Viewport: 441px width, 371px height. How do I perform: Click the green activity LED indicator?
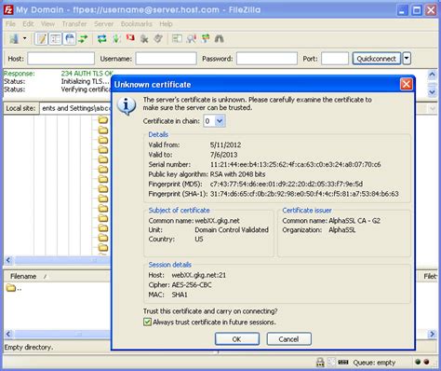pyautogui.click(x=418, y=362)
